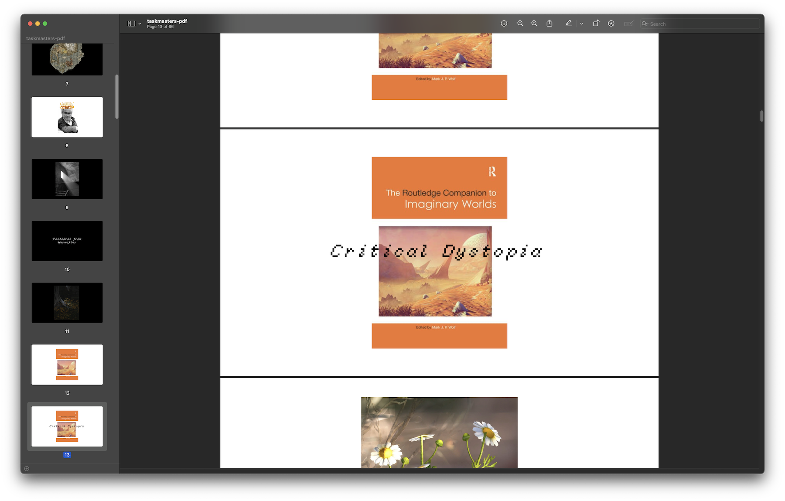Select the highlight pen tool
Screen dimensions: 785x501
[568, 24]
